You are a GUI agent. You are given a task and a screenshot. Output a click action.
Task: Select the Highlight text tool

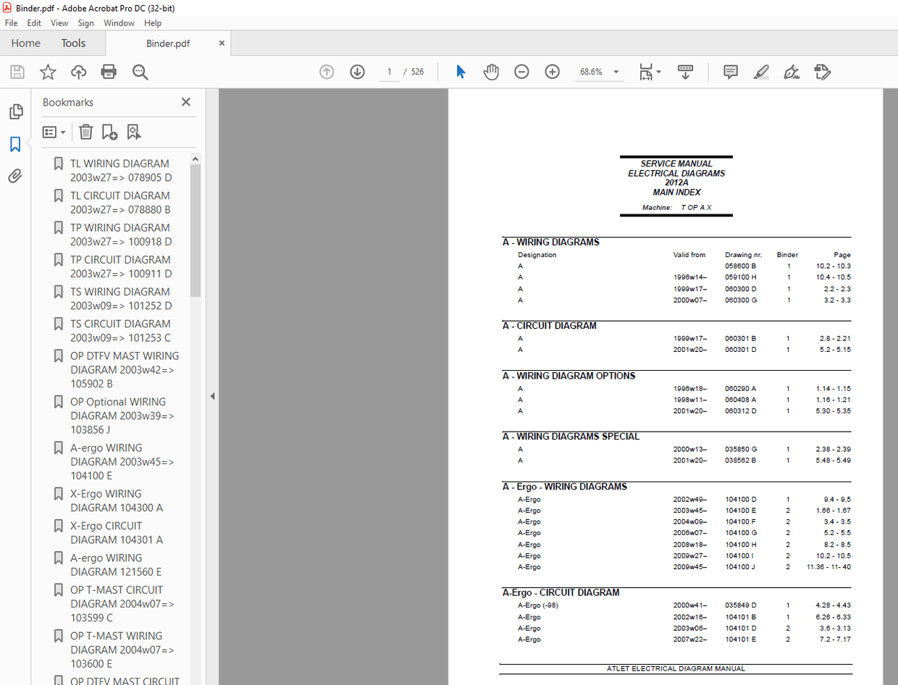[761, 72]
